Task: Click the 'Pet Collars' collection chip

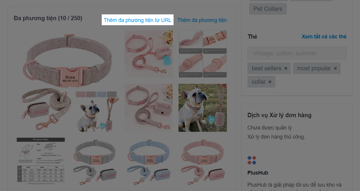Action: click(268, 9)
